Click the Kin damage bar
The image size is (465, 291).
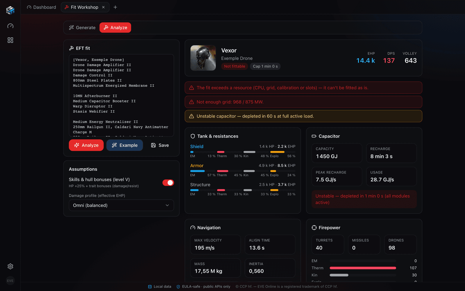pyautogui.click(x=363, y=275)
